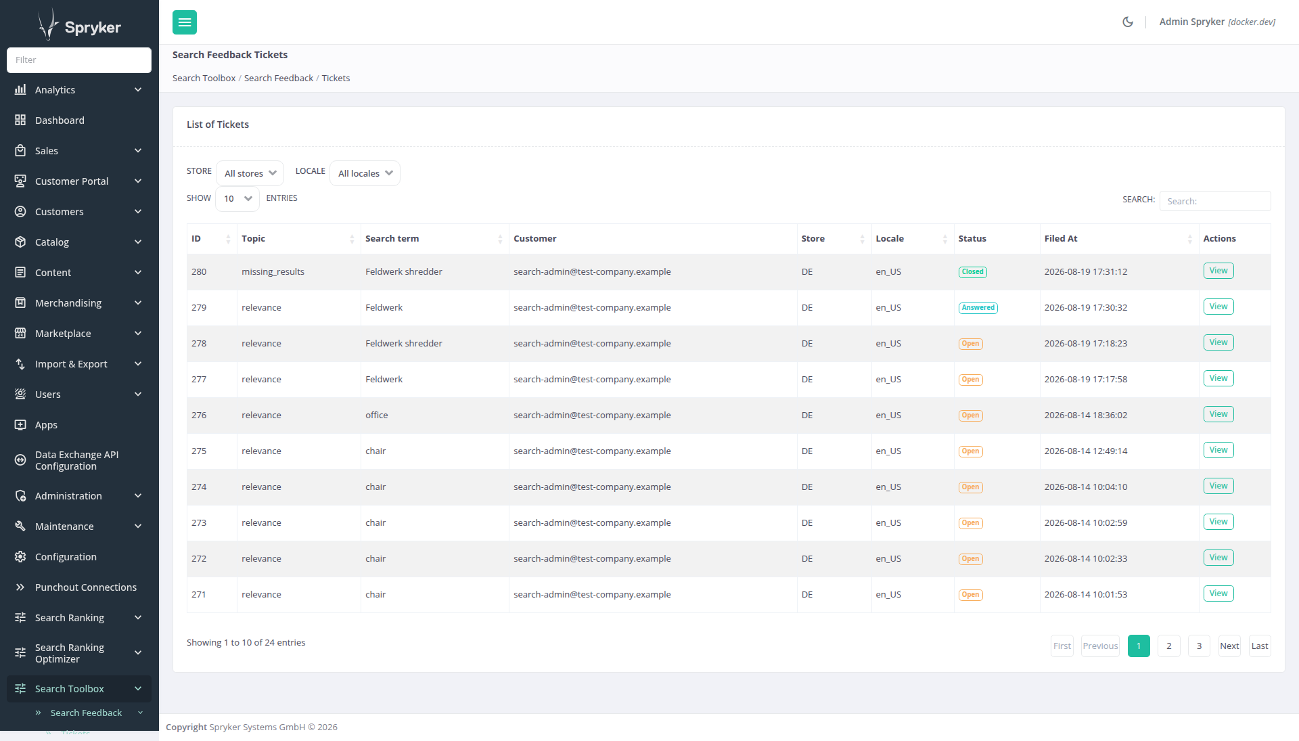Open the Show entries count dropdown
This screenshot has height=741, width=1299.
[237, 198]
